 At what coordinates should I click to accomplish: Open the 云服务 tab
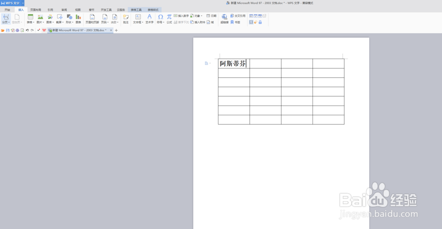[x=121, y=10]
